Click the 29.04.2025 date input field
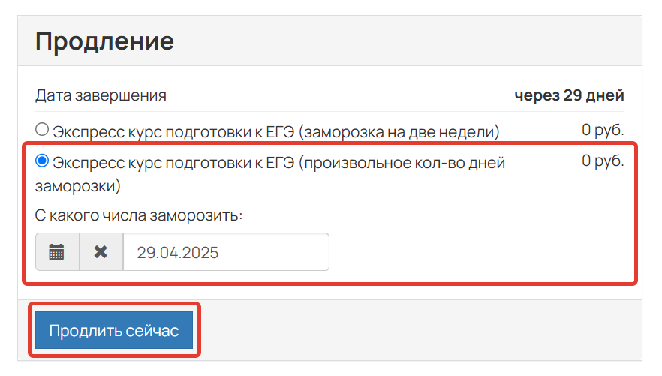The width and height of the screenshot is (662, 376). point(226,252)
